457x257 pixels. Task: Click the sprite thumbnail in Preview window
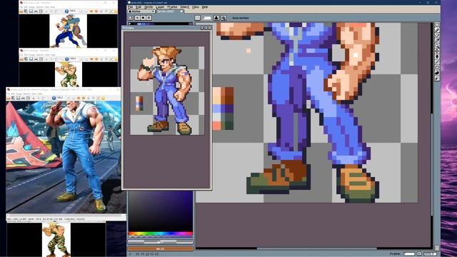coord(167,91)
